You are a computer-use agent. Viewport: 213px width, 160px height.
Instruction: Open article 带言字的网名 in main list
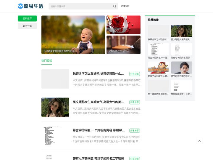(99, 130)
